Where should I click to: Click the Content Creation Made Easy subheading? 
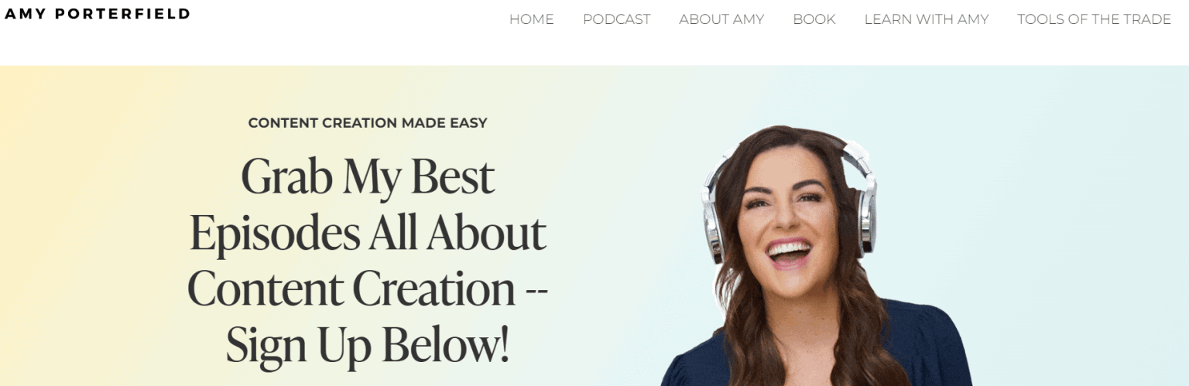click(368, 123)
